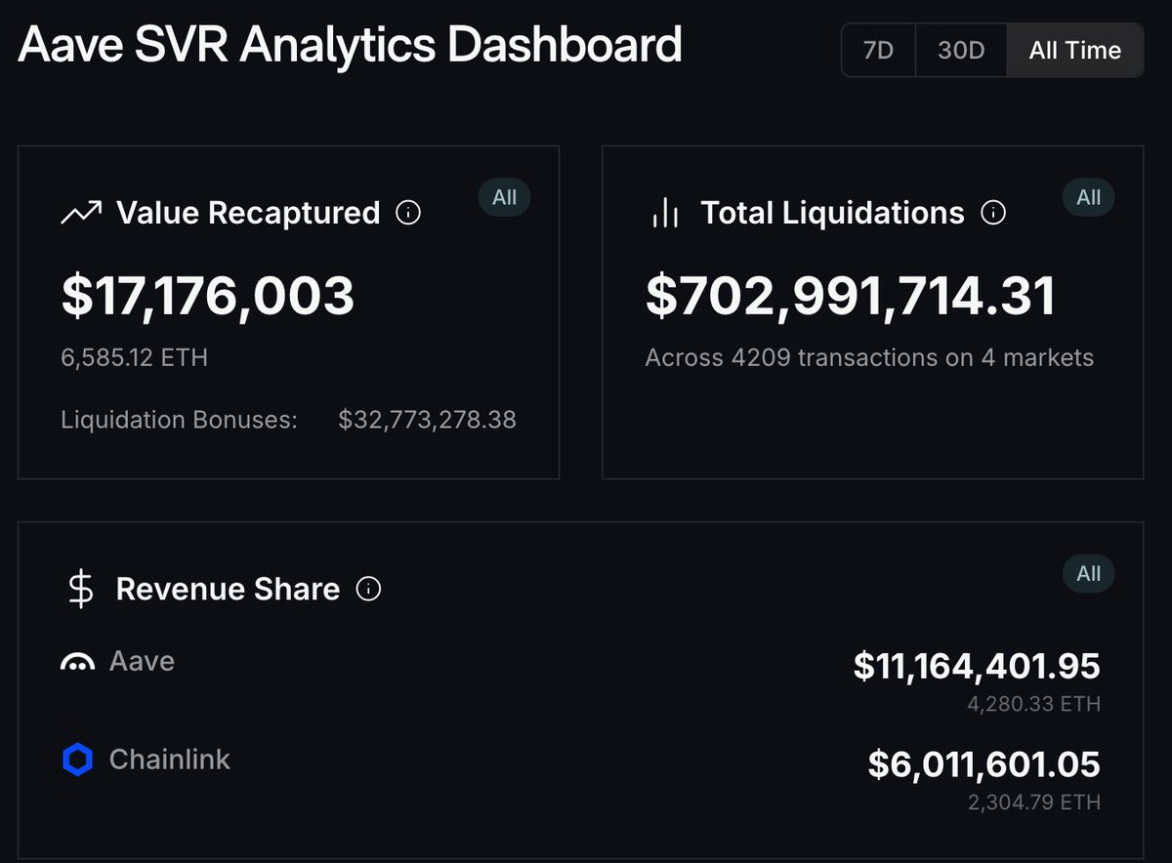Image resolution: width=1172 pixels, height=863 pixels.
Task: Select the $702,991,714.31 liquidations total
Action: 851,296
